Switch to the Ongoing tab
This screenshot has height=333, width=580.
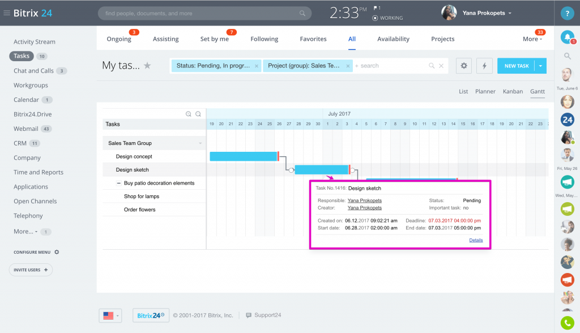119,39
